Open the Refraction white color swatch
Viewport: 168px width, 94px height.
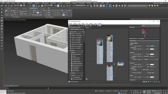point(152,64)
